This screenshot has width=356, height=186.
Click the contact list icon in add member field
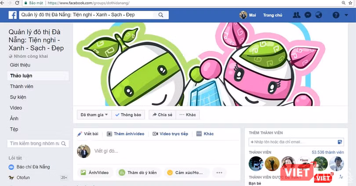point(340,142)
